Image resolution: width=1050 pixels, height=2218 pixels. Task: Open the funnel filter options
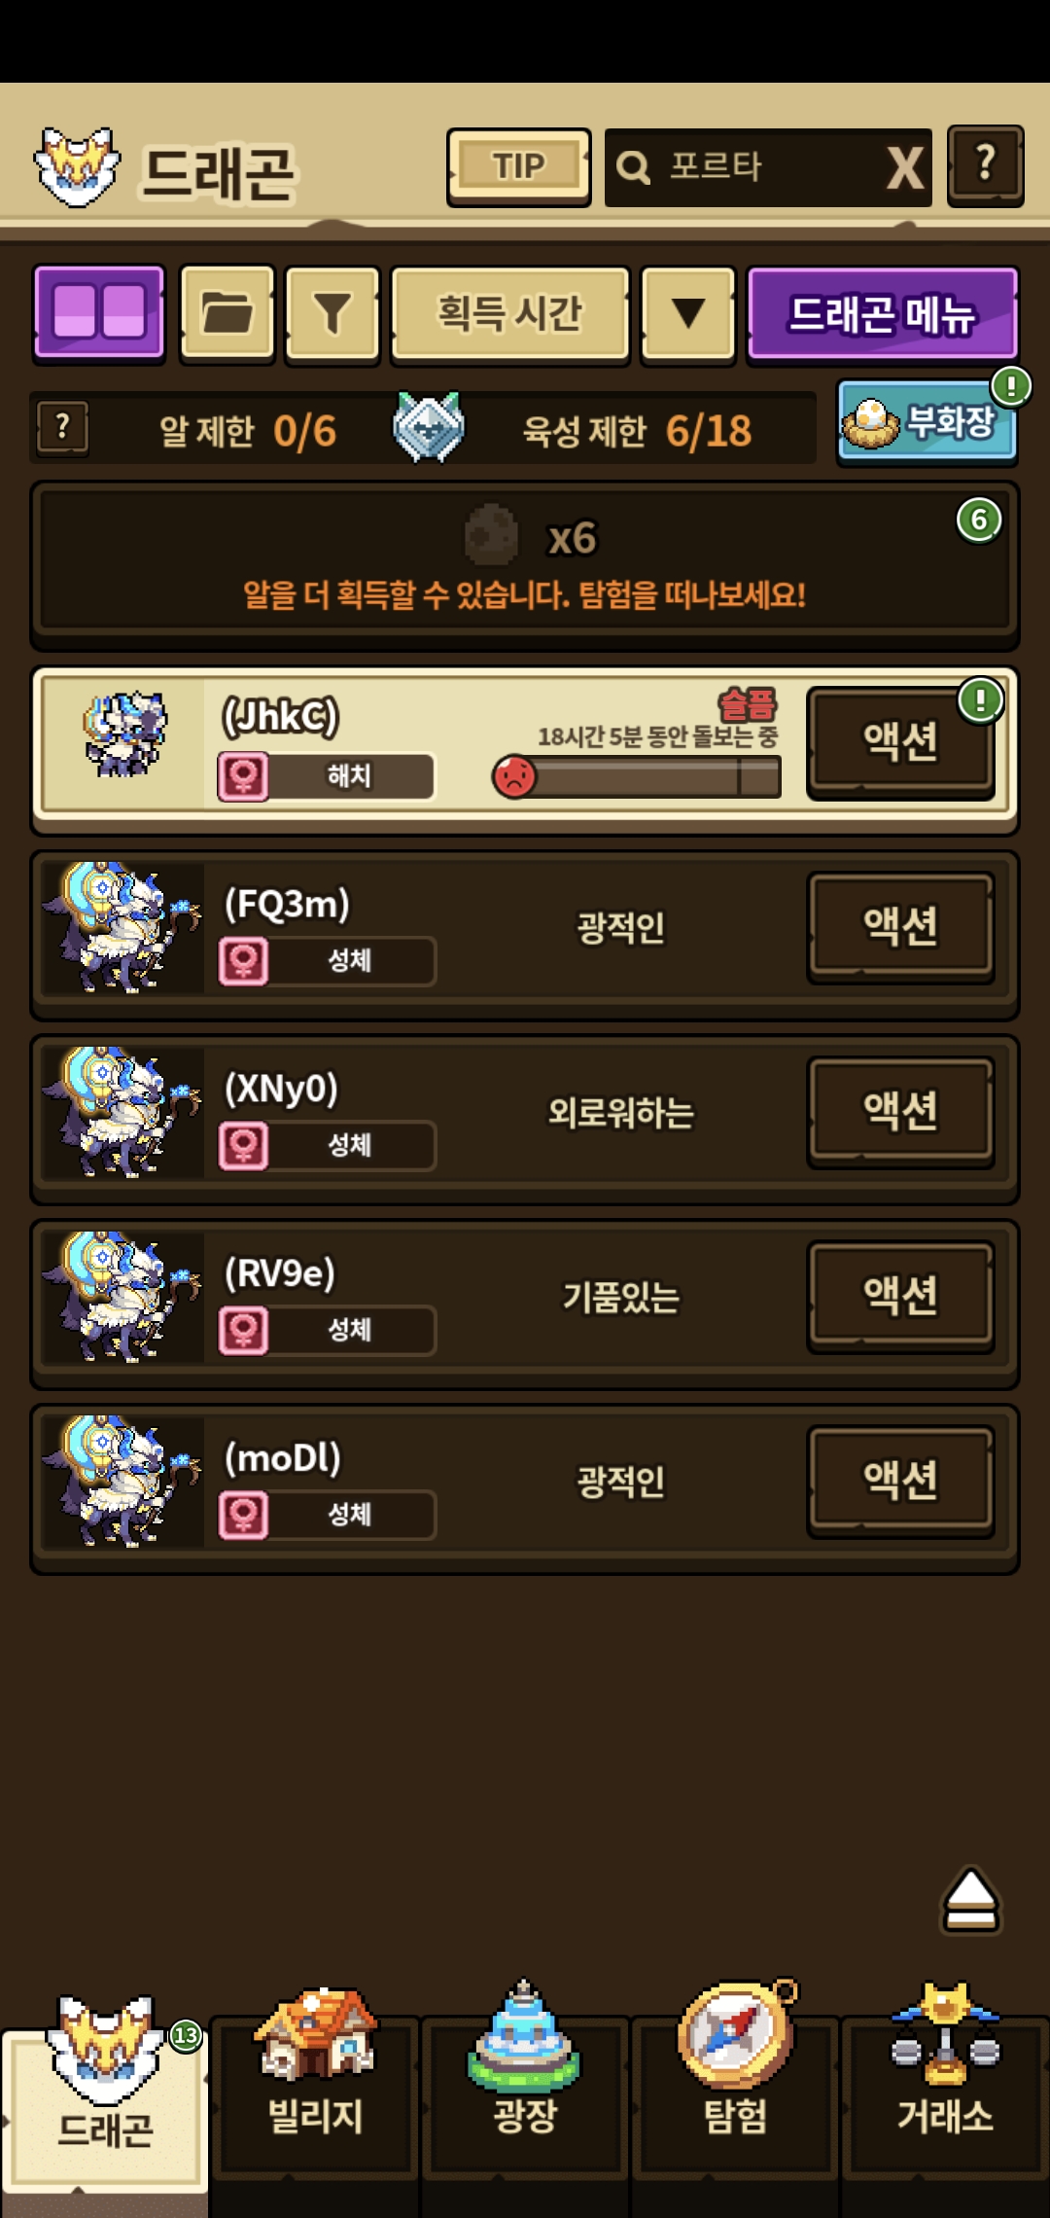tap(332, 313)
